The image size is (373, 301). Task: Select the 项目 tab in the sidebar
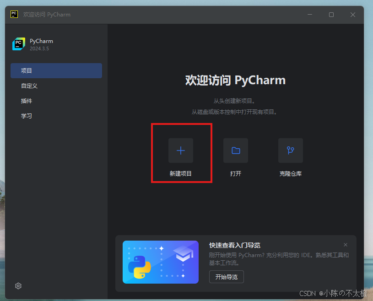[56, 70]
